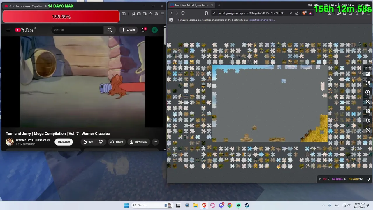Expand the players score panel arrow
The image size is (373, 210).
(368, 179)
